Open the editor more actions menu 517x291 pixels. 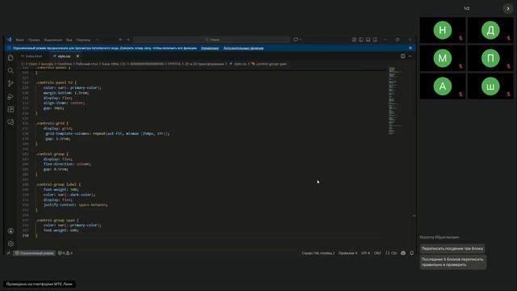[x=410, y=56]
